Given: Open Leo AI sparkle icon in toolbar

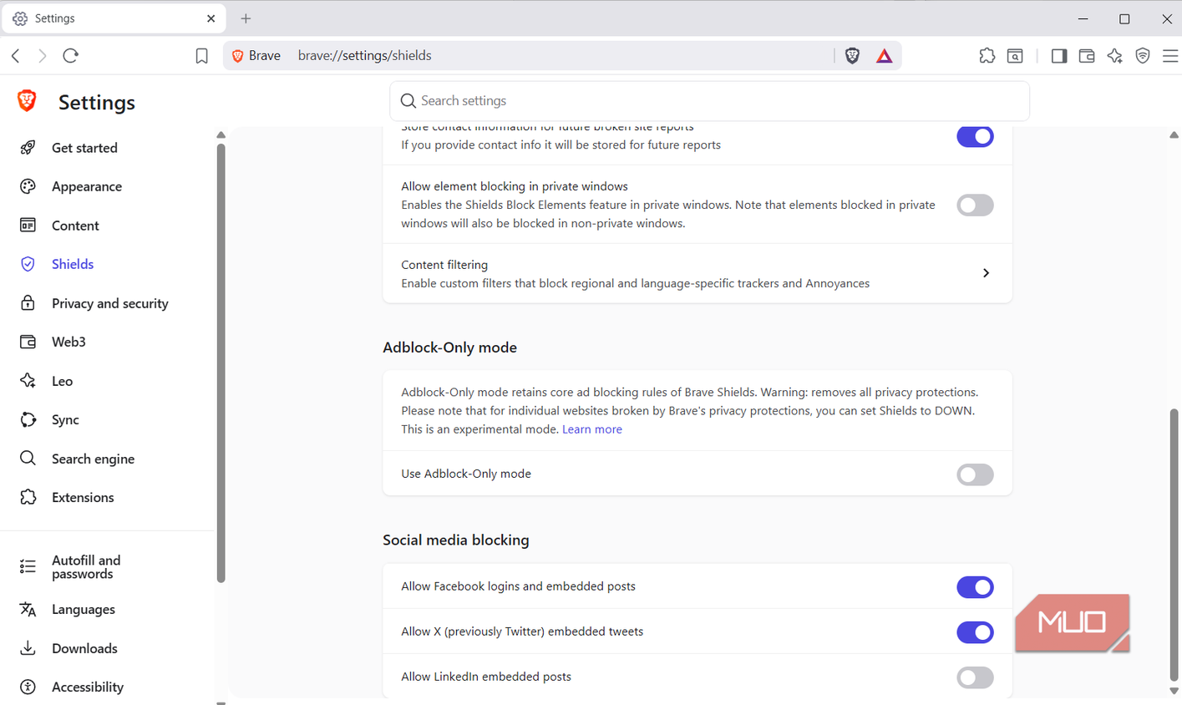Looking at the screenshot, I should tap(1114, 56).
